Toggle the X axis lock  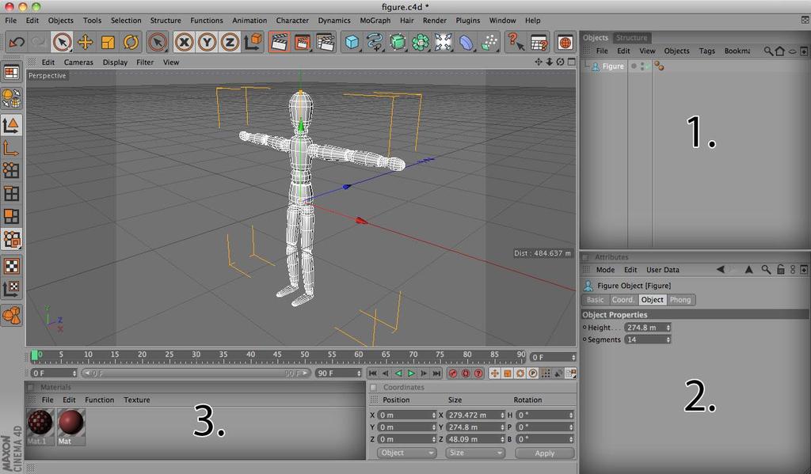184,42
